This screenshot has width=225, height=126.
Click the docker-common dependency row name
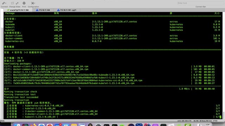14,38
